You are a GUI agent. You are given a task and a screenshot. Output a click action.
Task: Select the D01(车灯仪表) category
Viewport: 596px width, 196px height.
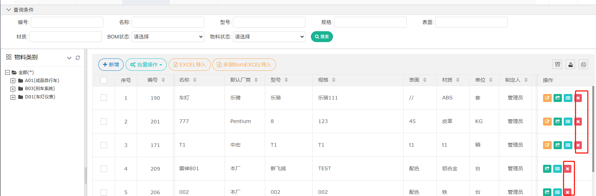coord(40,97)
